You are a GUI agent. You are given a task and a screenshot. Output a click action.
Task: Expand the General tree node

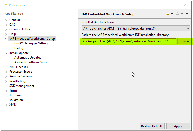click(x=6, y=20)
